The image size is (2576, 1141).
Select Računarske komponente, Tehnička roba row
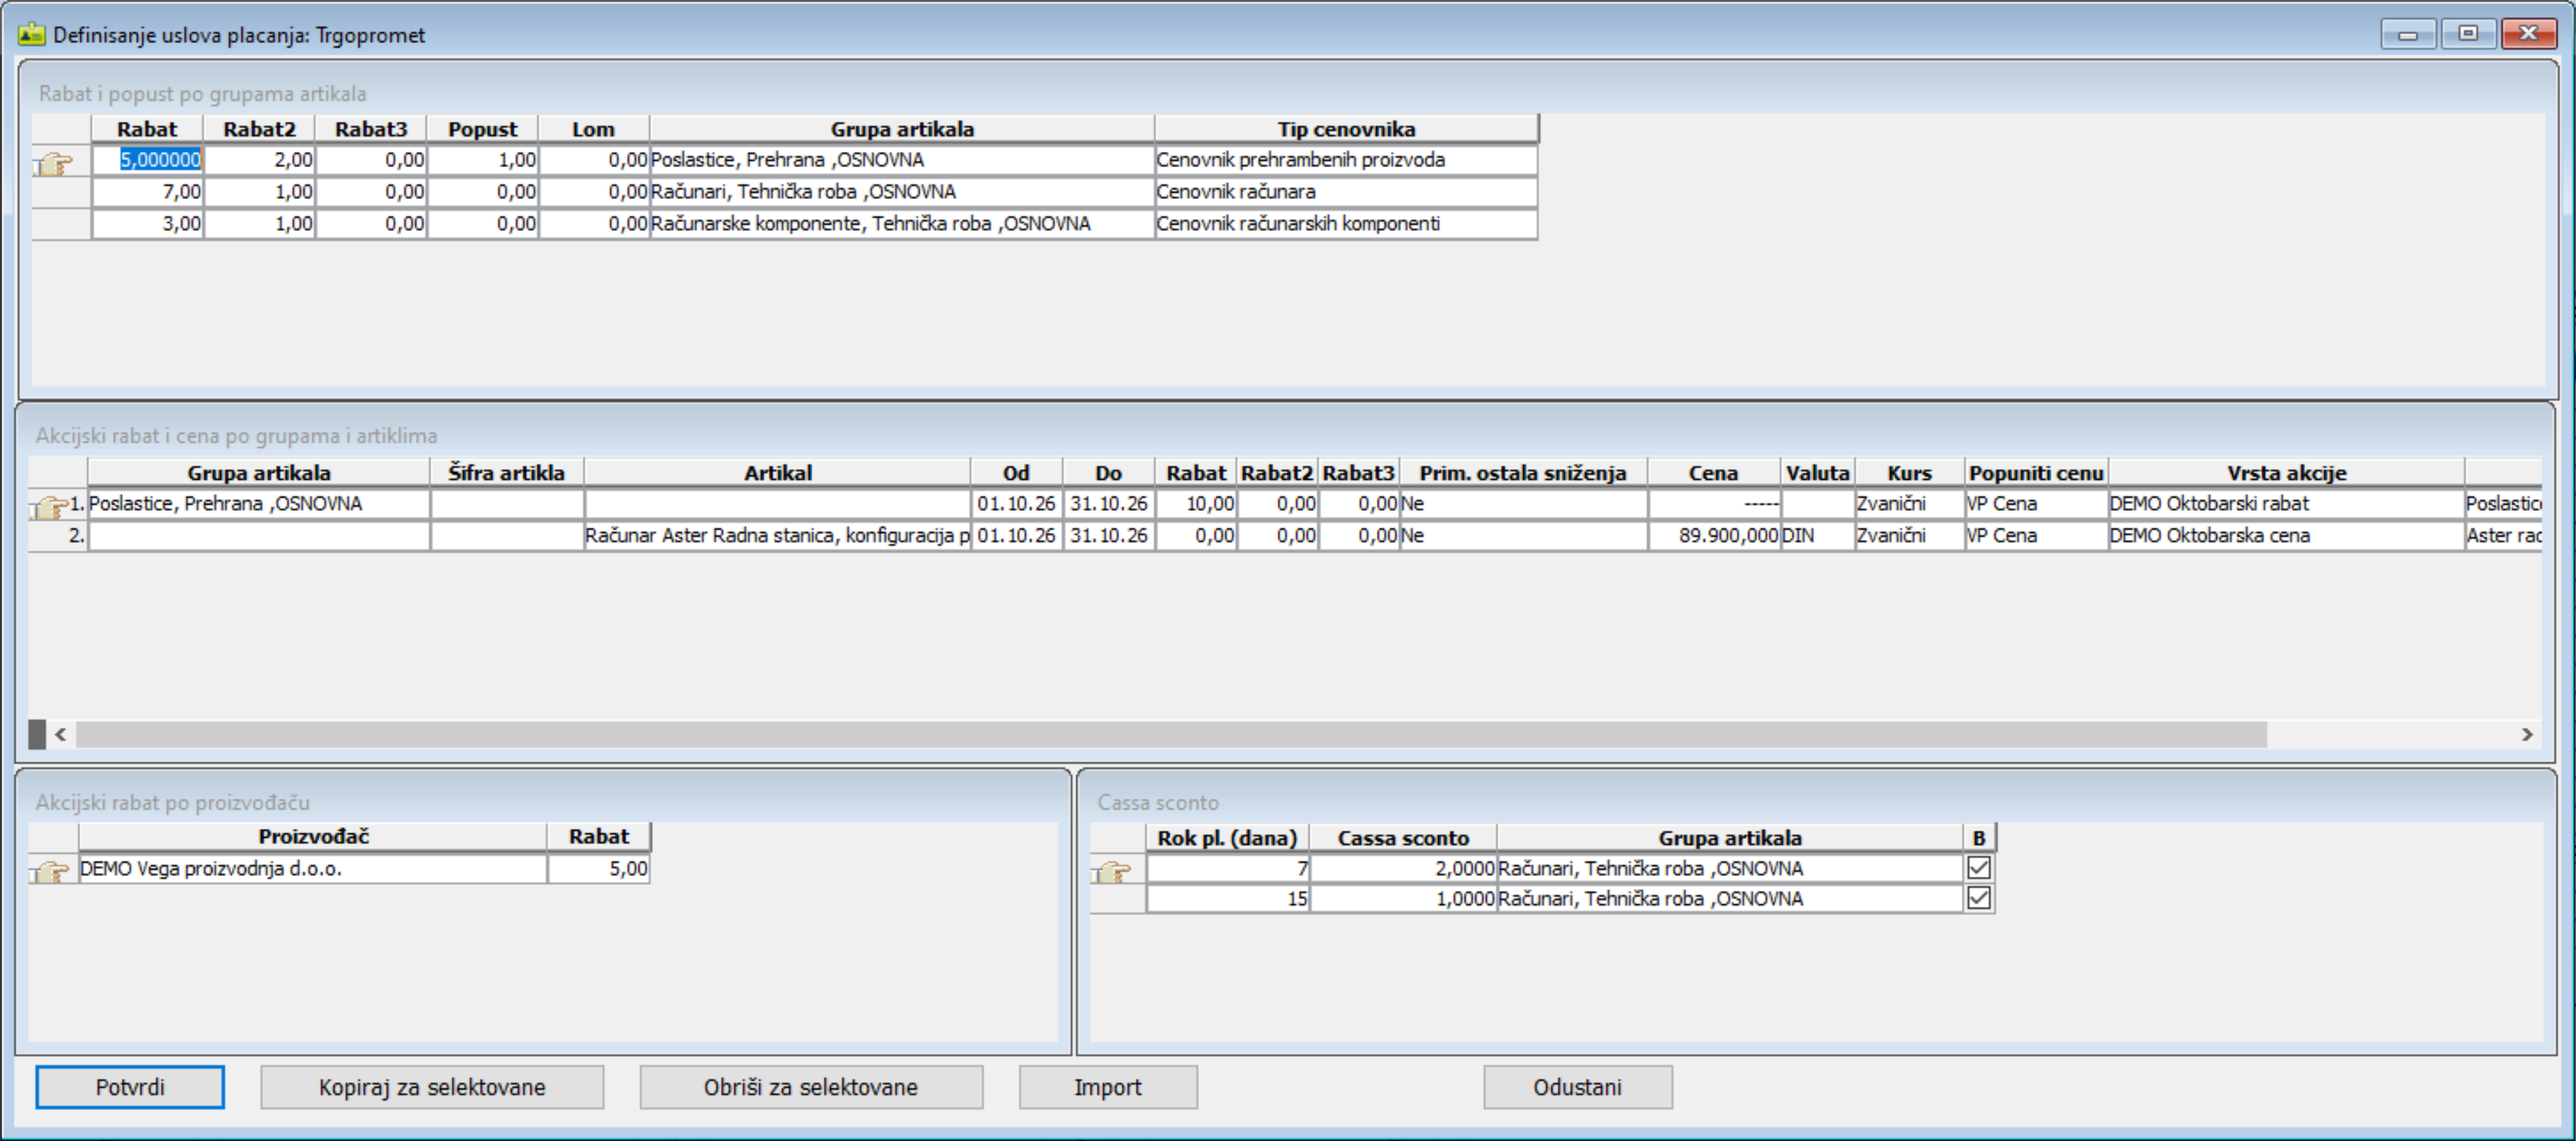[902, 224]
